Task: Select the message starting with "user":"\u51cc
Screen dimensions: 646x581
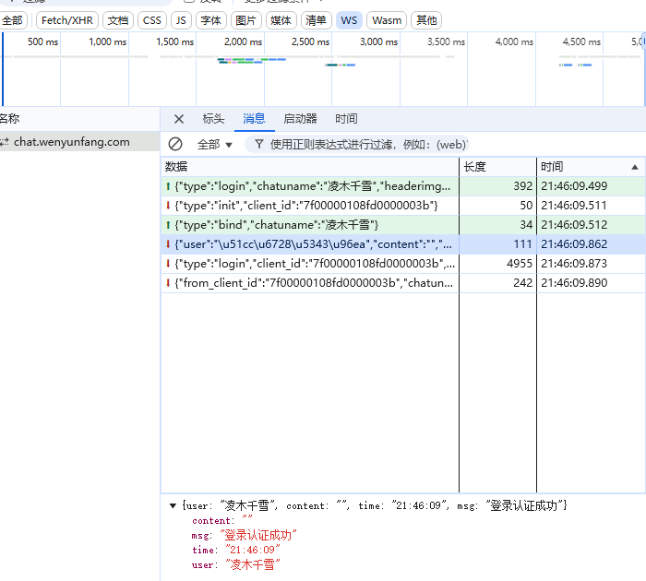Action: click(403, 244)
